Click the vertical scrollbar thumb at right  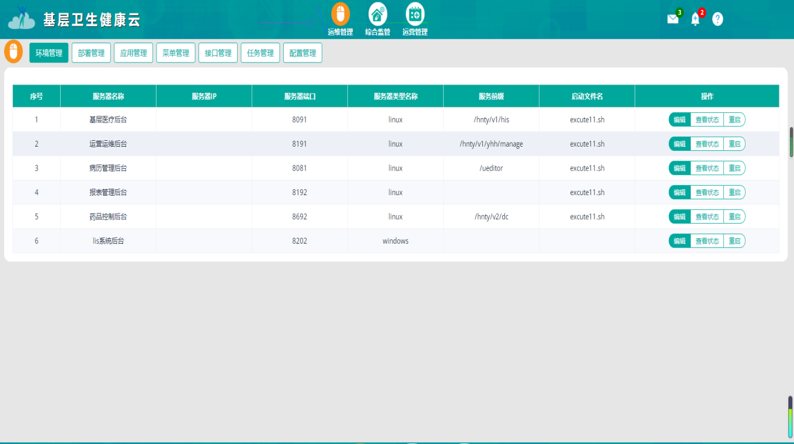792,142
